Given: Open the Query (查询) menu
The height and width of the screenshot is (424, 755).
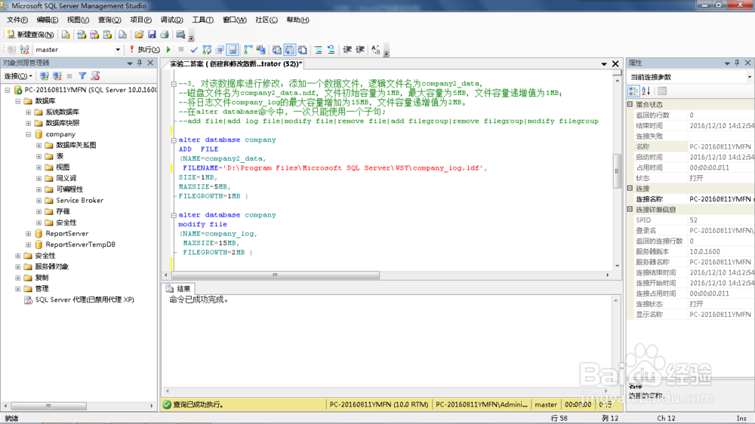Looking at the screenshot, I should click(x=109, y=20).
